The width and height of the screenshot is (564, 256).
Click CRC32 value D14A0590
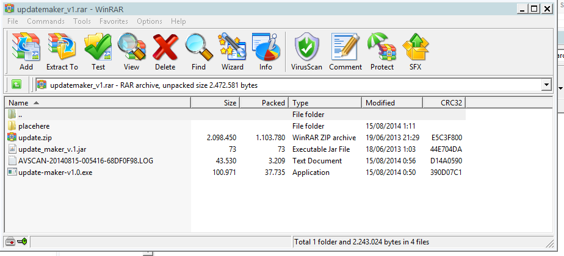tap(446, 160)
